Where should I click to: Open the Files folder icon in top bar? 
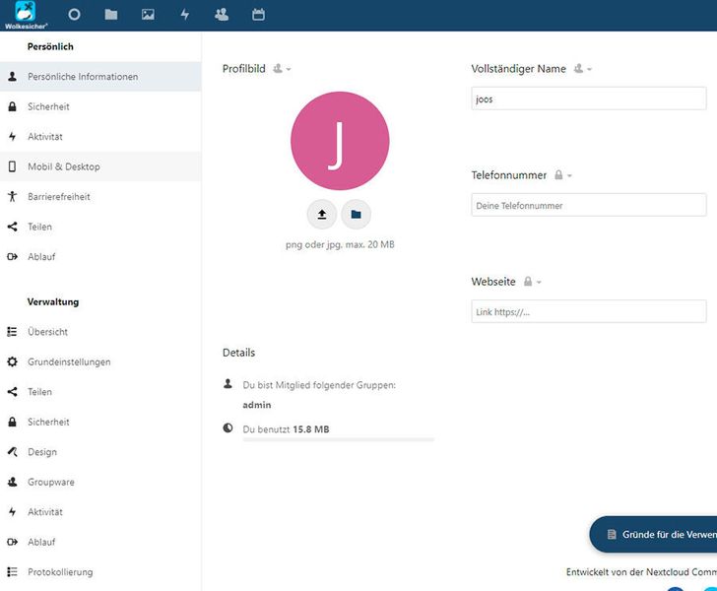pyautogui.click(x=111, y=15)
